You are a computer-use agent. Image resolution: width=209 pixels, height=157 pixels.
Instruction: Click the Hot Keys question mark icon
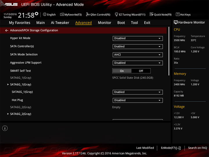(178, 14)
